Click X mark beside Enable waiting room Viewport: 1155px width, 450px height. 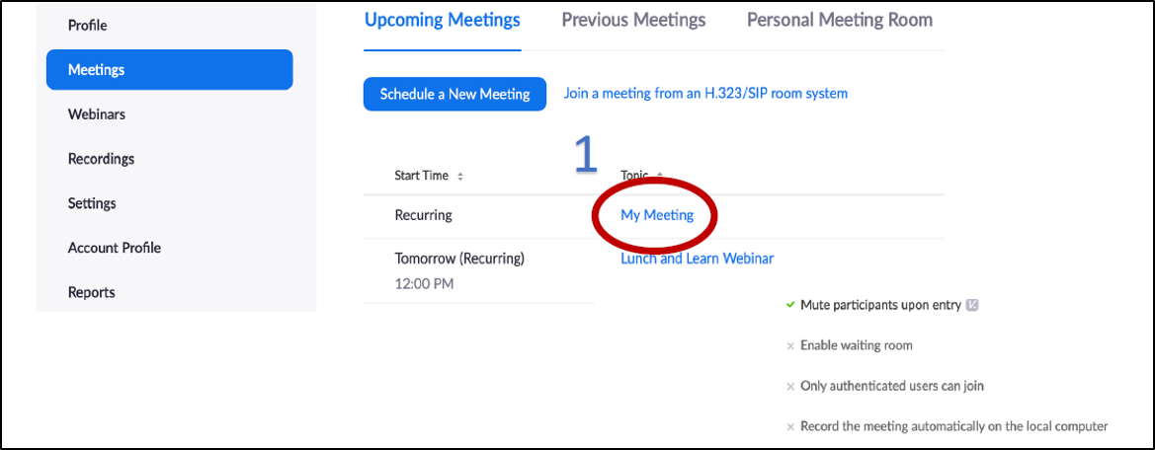[x=790, y=345]
